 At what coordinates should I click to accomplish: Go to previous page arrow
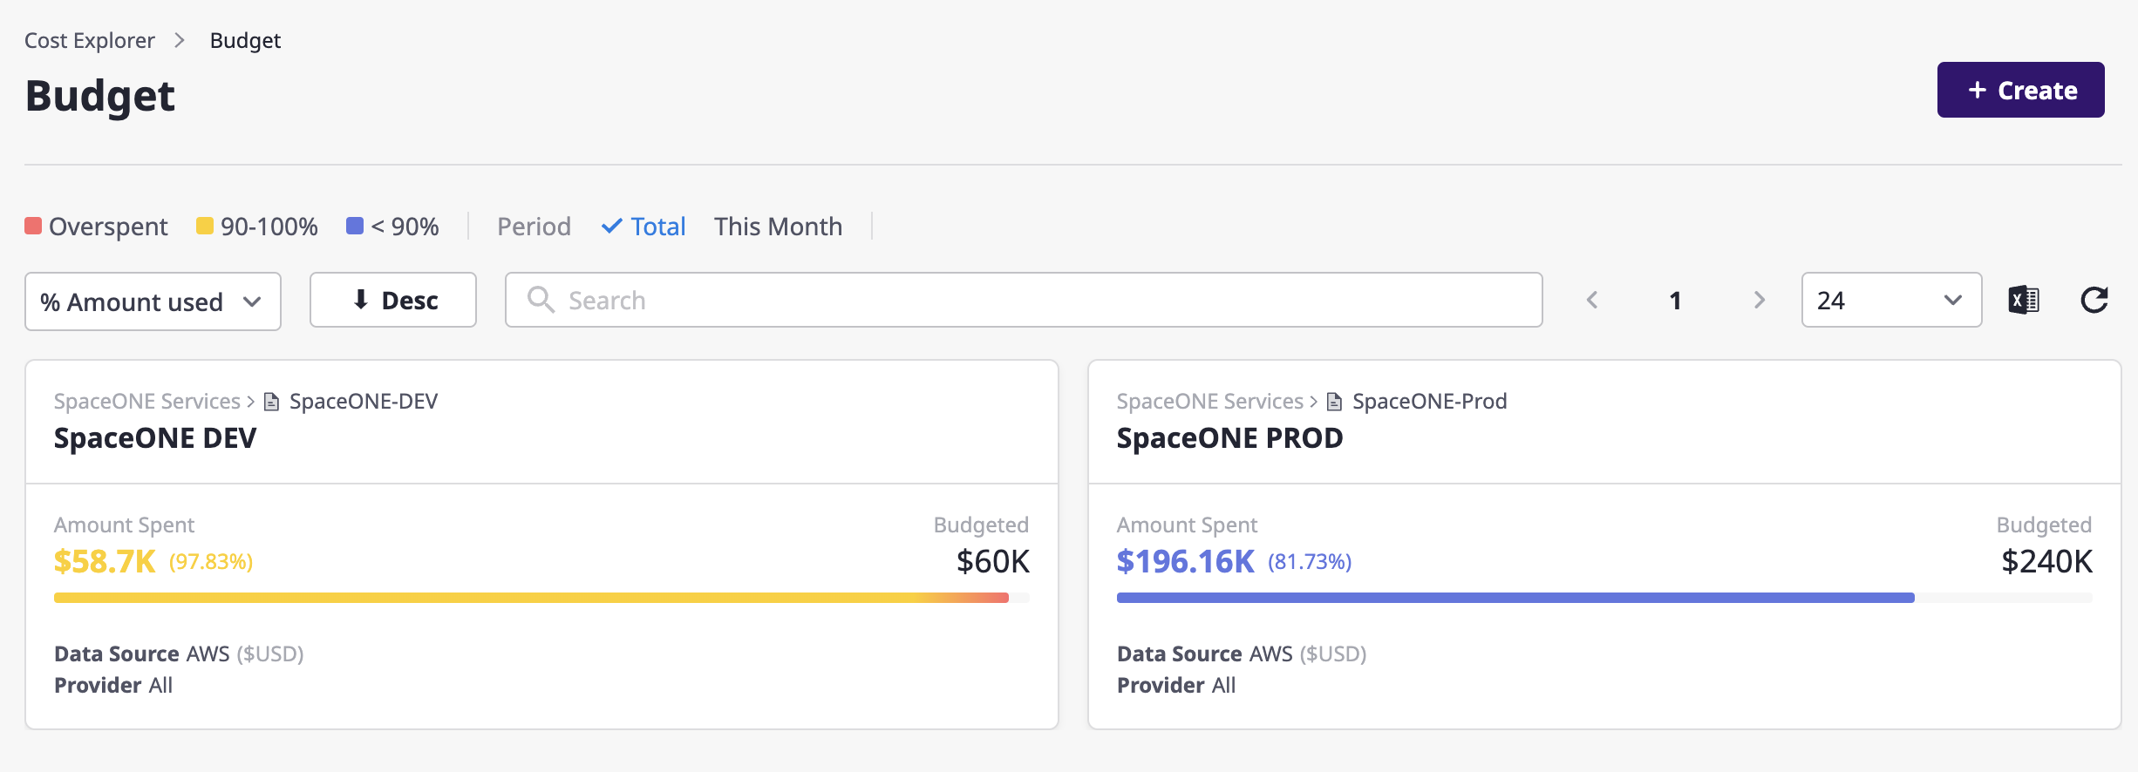(x=1592, y=301)
